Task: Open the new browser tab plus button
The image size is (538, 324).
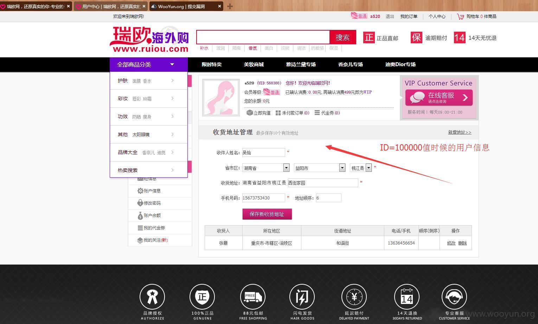Action: point(230,6)
